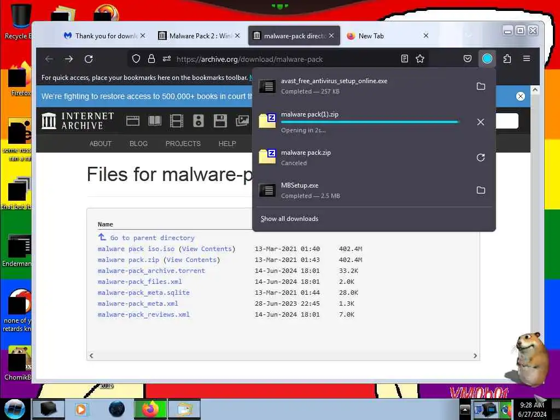Screen dimensions: 560x420
Task: Toggle the Downloads panel toolbar button
Action: [x=487, y=59]
